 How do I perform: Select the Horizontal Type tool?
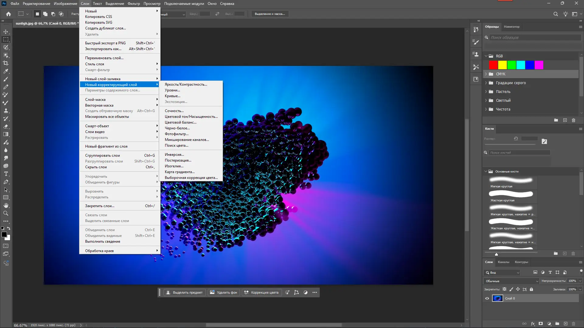point(6,174)
